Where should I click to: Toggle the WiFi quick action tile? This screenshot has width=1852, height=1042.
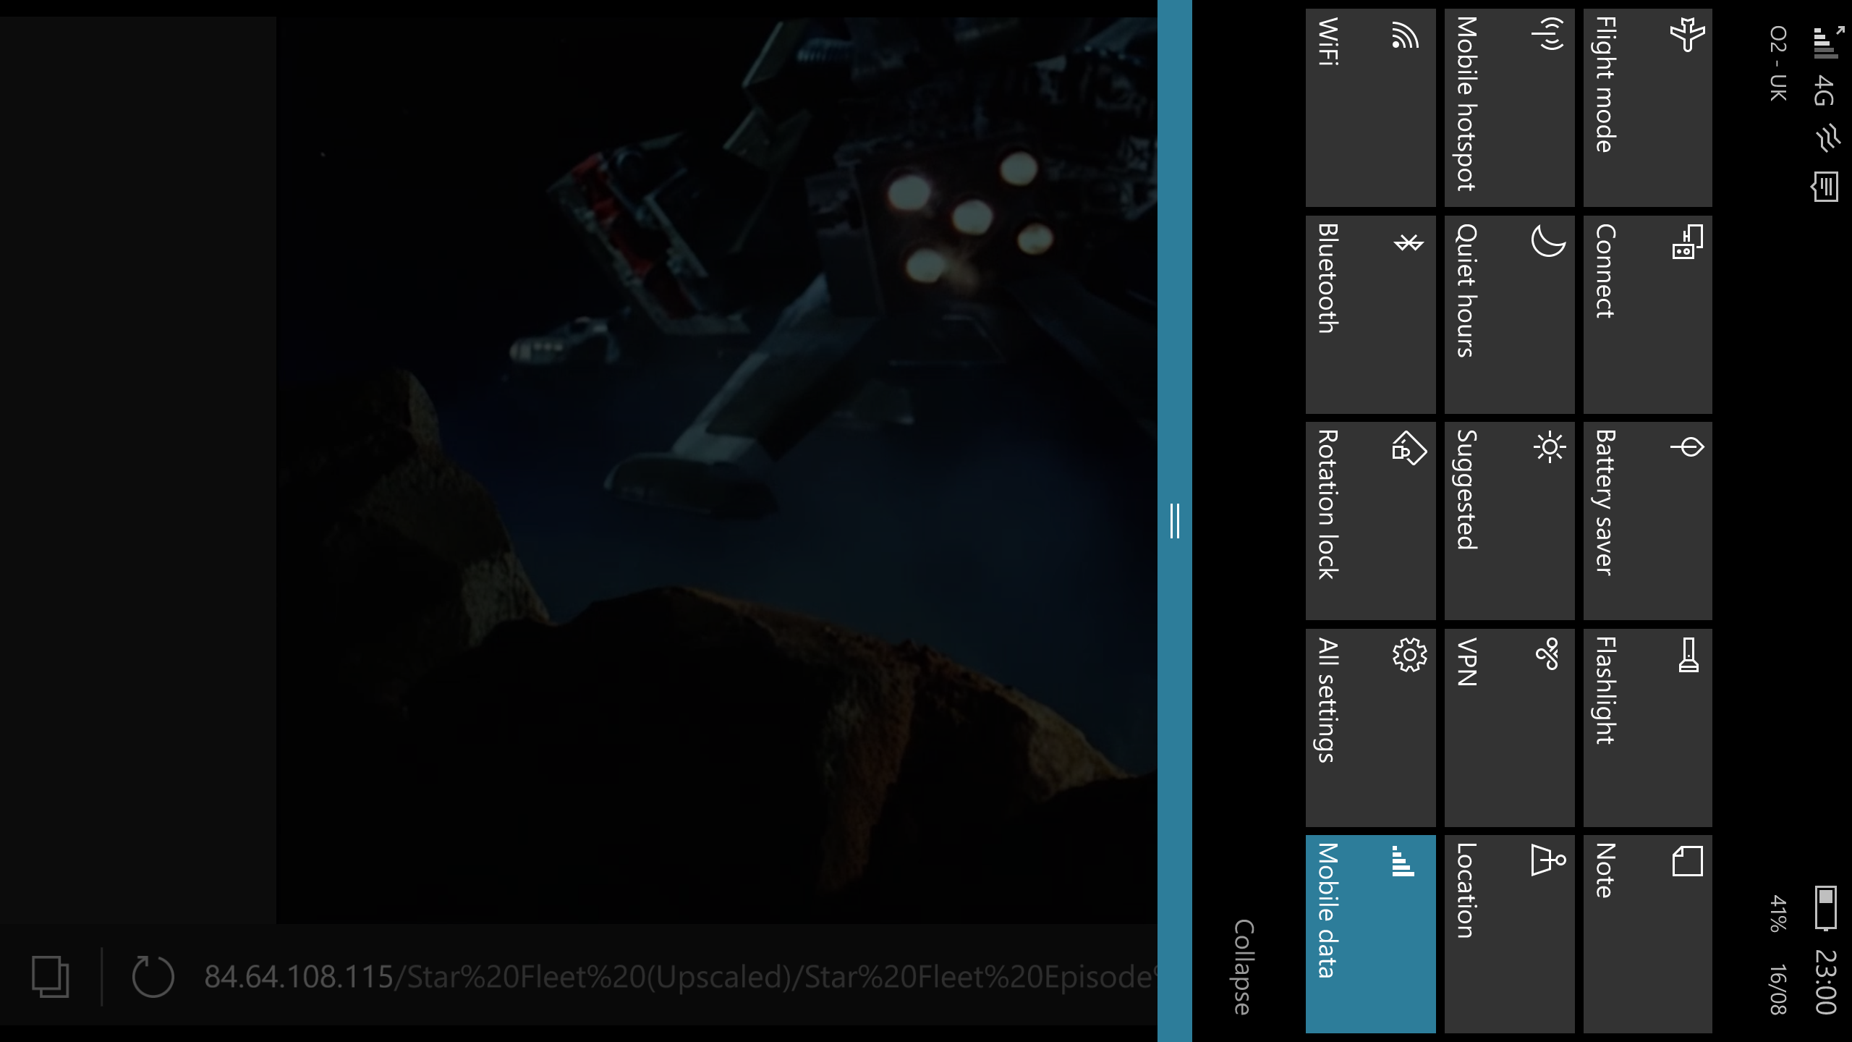click(x=1370, y=108)
